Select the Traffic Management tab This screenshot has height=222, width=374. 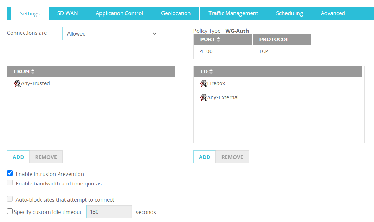[233, 13]
